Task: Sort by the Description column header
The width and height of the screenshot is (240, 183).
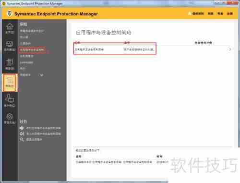Action: tap(127, 43)
